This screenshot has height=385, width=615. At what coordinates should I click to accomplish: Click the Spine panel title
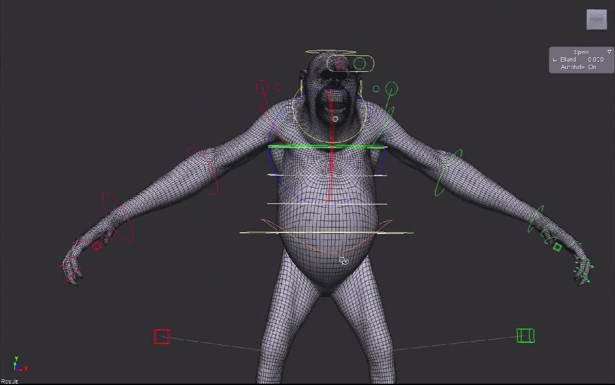tap(581, 52)
